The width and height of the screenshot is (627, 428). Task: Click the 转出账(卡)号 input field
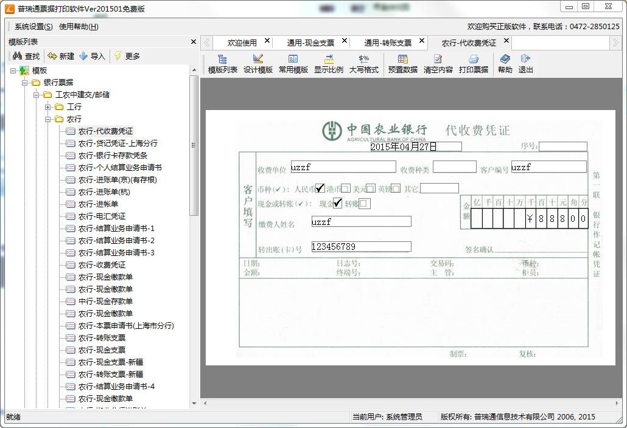pyautogui.click(x=361, y=247)
